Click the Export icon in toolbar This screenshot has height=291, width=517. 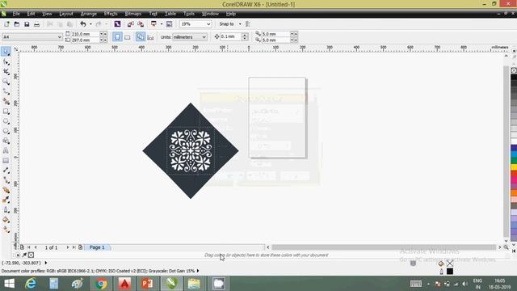[141, 24]
